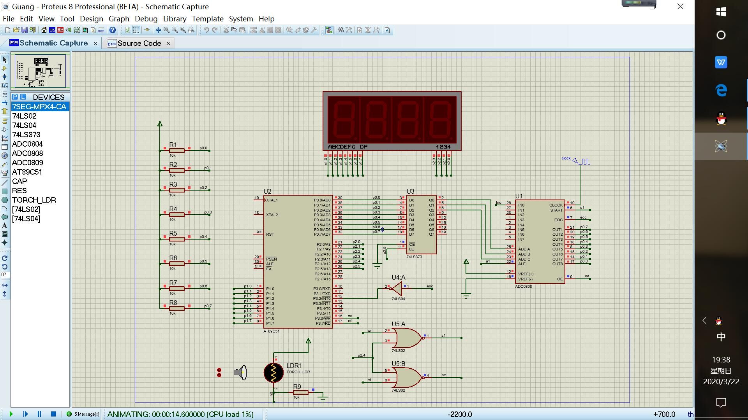Click rotation angle input field

(4, 275)
